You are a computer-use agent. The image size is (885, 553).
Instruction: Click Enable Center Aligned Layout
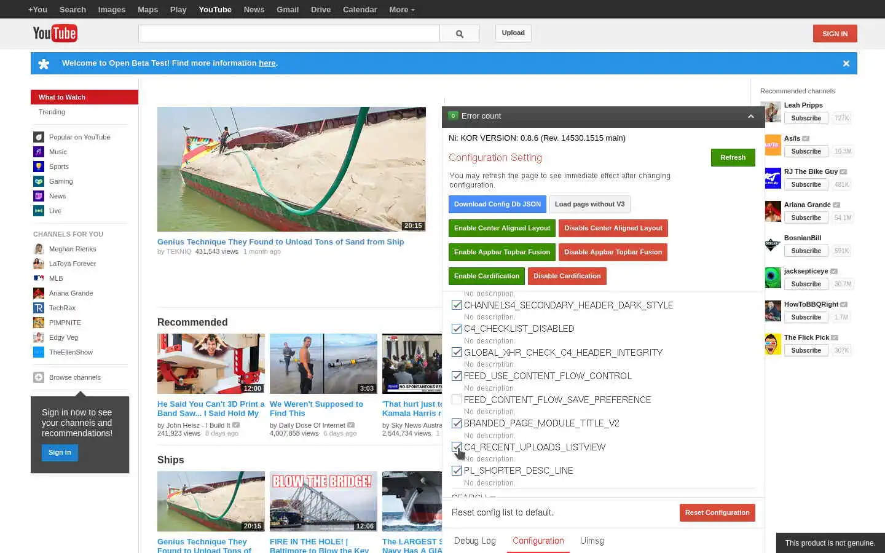[x=502, y=228]
